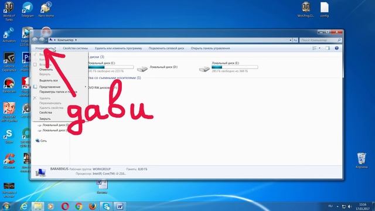Viewport: 375px width, 211px height.
Task: Open Explorer help question mark icon
Action: 337,48
